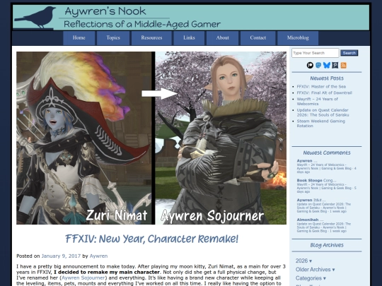Open FFXIV: Master of the Sea post
The image size is (382, 286).
pyautogui.click(x=321, y=87)
